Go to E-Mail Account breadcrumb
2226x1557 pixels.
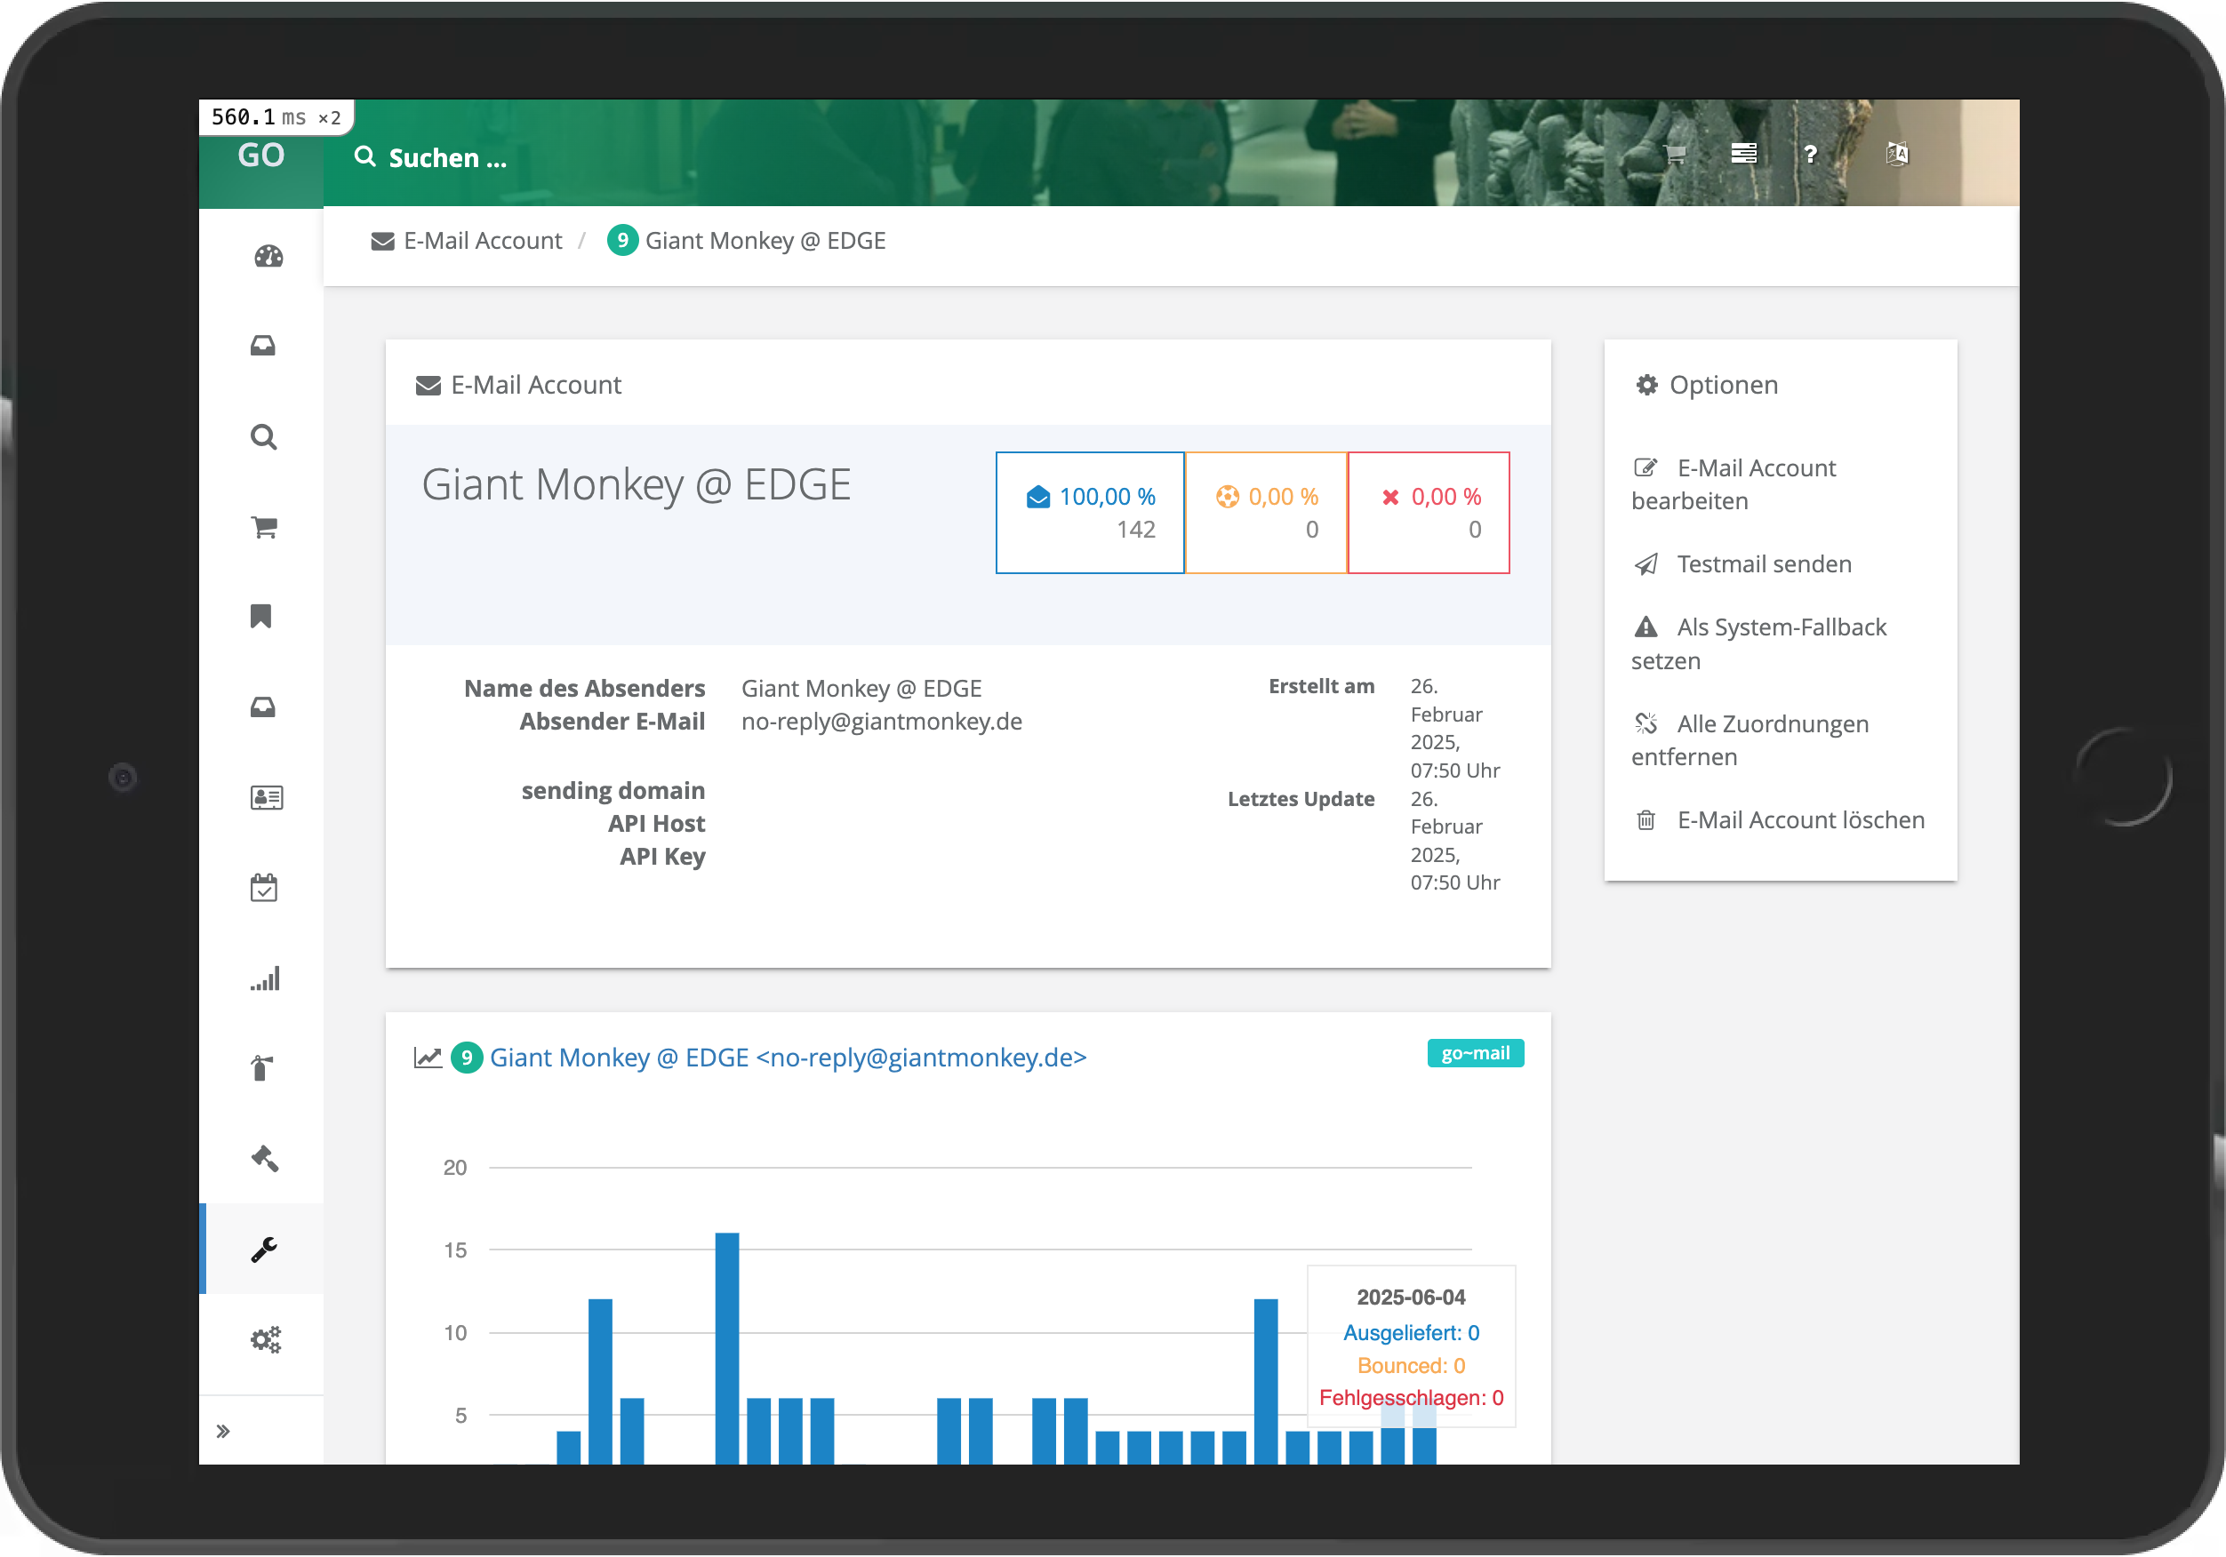point(467,241)
